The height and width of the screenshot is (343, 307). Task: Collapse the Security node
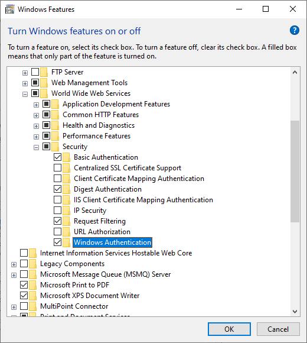point(36,148)
